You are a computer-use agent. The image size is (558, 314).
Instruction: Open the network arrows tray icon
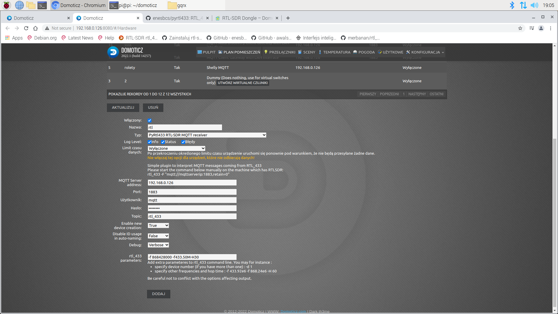point(523,5)
